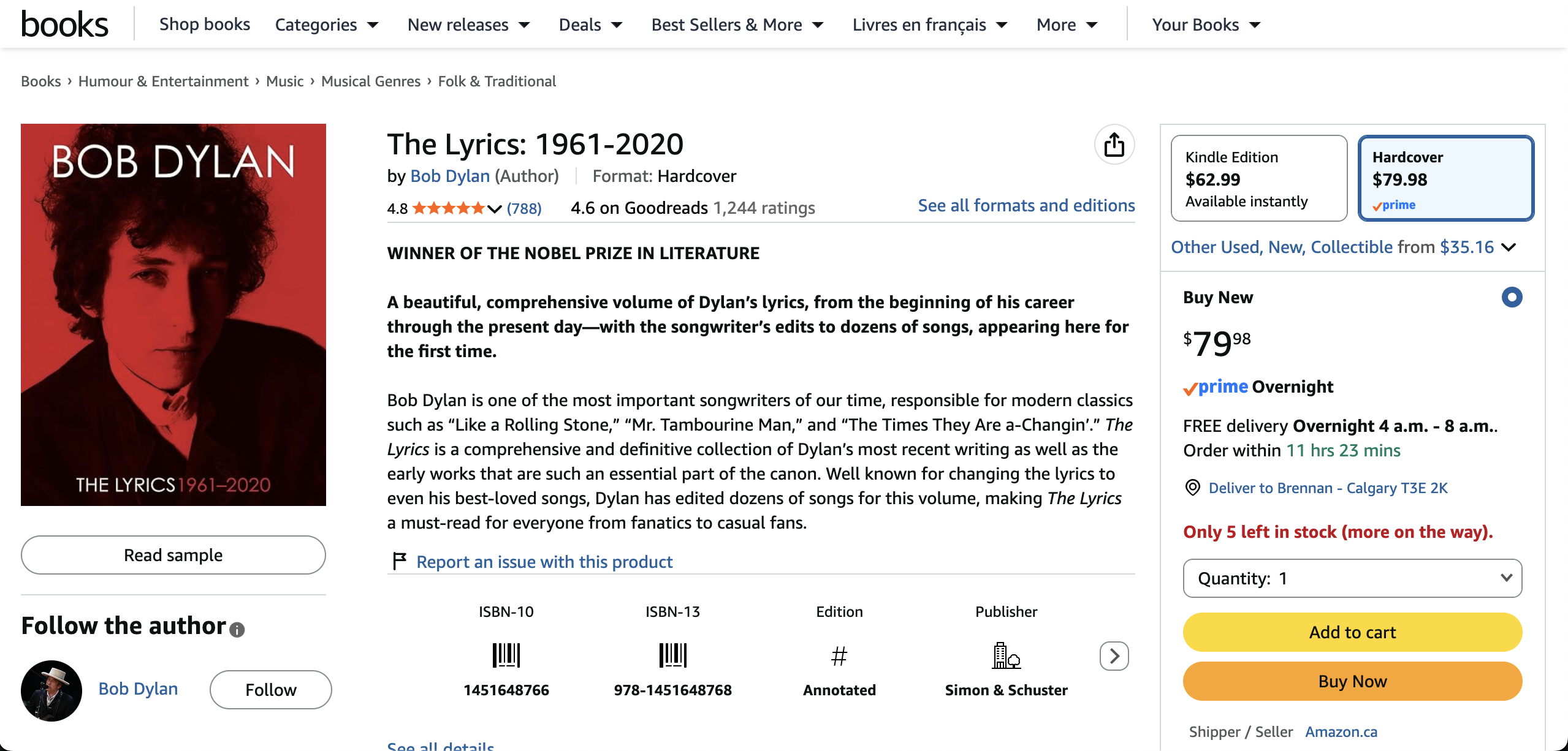Open the Shop books menu item
The width and height of the screenshot is (1568, 751).
pos(205,25)
